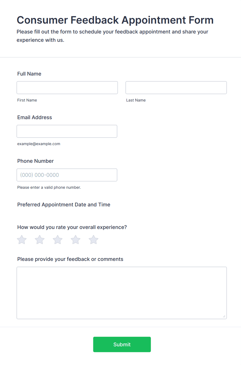241x365 pixels.
Task: Choose the third star rating
Action: point(58,240)
